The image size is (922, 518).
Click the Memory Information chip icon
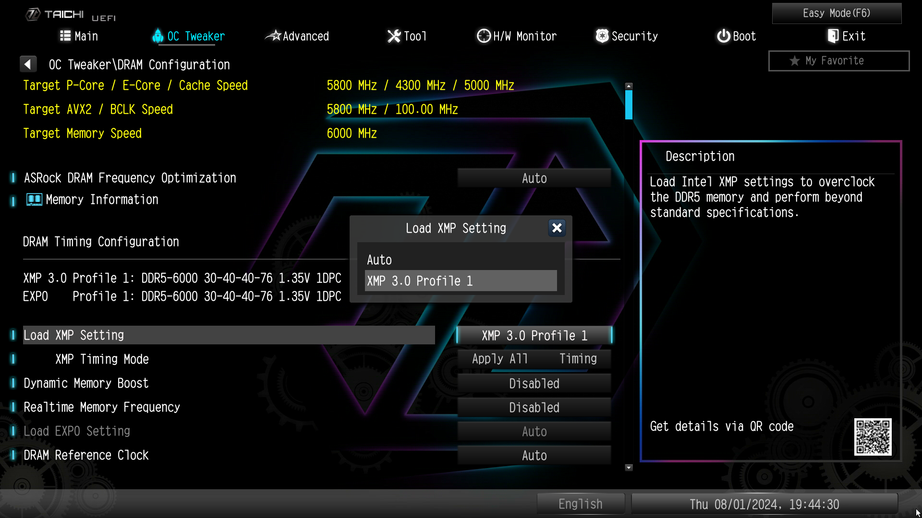34,200
